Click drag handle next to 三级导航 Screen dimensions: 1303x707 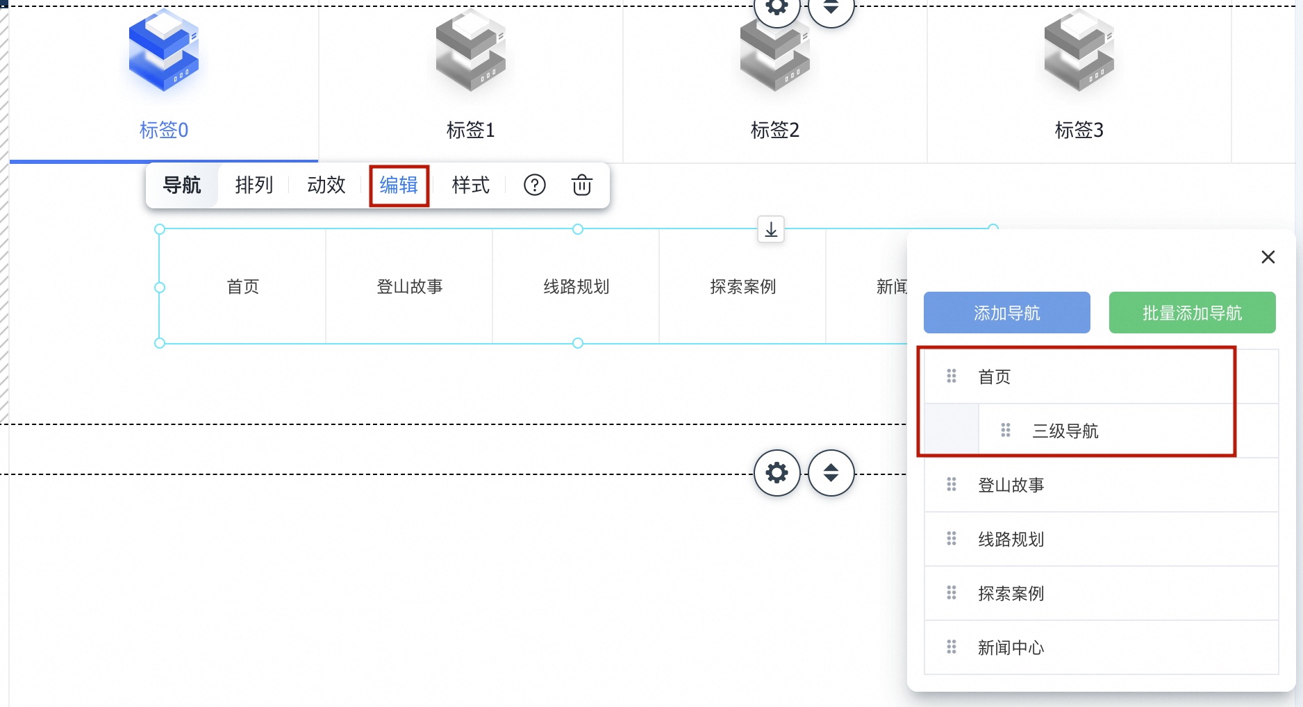[x=1006, y=431]
